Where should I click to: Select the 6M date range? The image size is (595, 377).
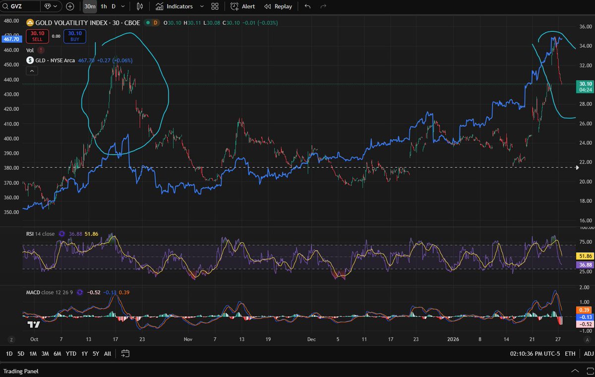[58, 354]
